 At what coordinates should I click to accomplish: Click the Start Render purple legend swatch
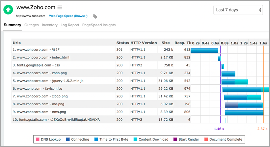[x=175, y=139]
